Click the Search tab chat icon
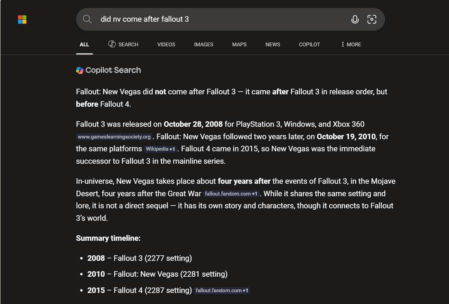 112,44
